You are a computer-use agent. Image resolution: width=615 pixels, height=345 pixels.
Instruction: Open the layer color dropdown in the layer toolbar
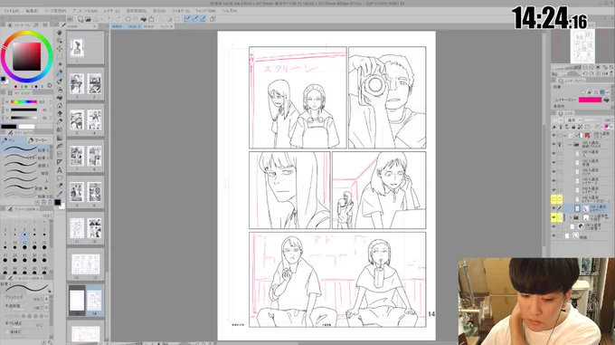[612, 127]
